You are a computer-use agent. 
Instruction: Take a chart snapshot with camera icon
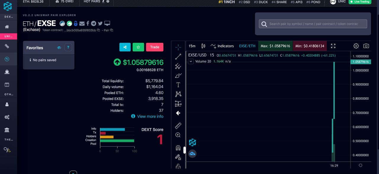point(366,46)
